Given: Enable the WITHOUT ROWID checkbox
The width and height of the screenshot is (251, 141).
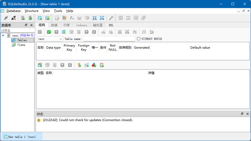Looking at the screenshot, I should point(139,39).
